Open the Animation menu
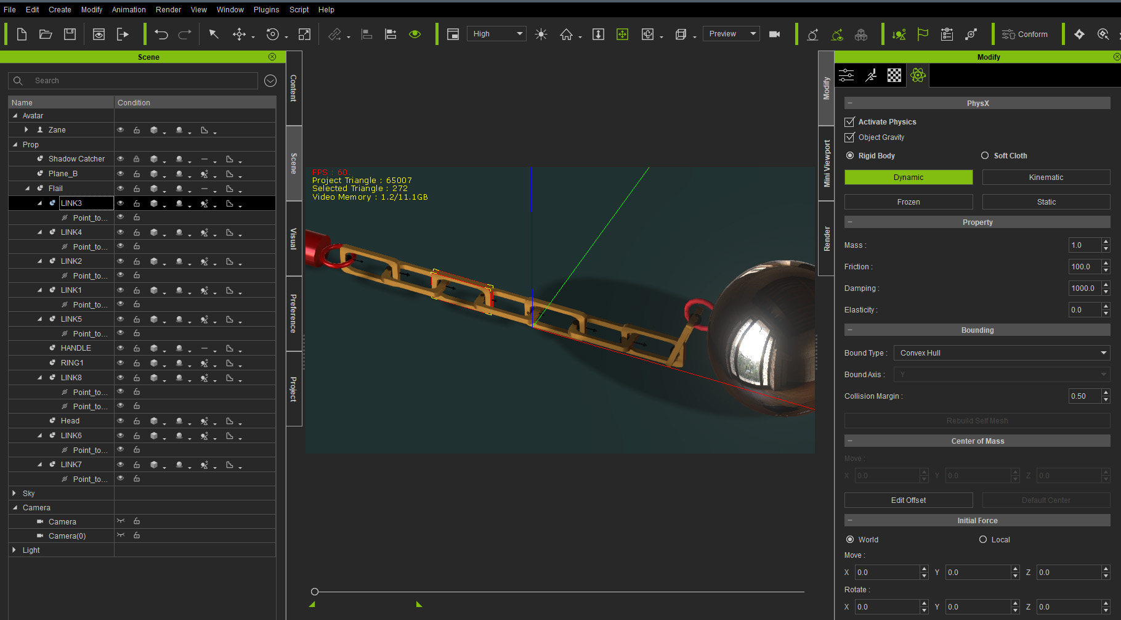Screen dimensions: 1121x620 129,10
